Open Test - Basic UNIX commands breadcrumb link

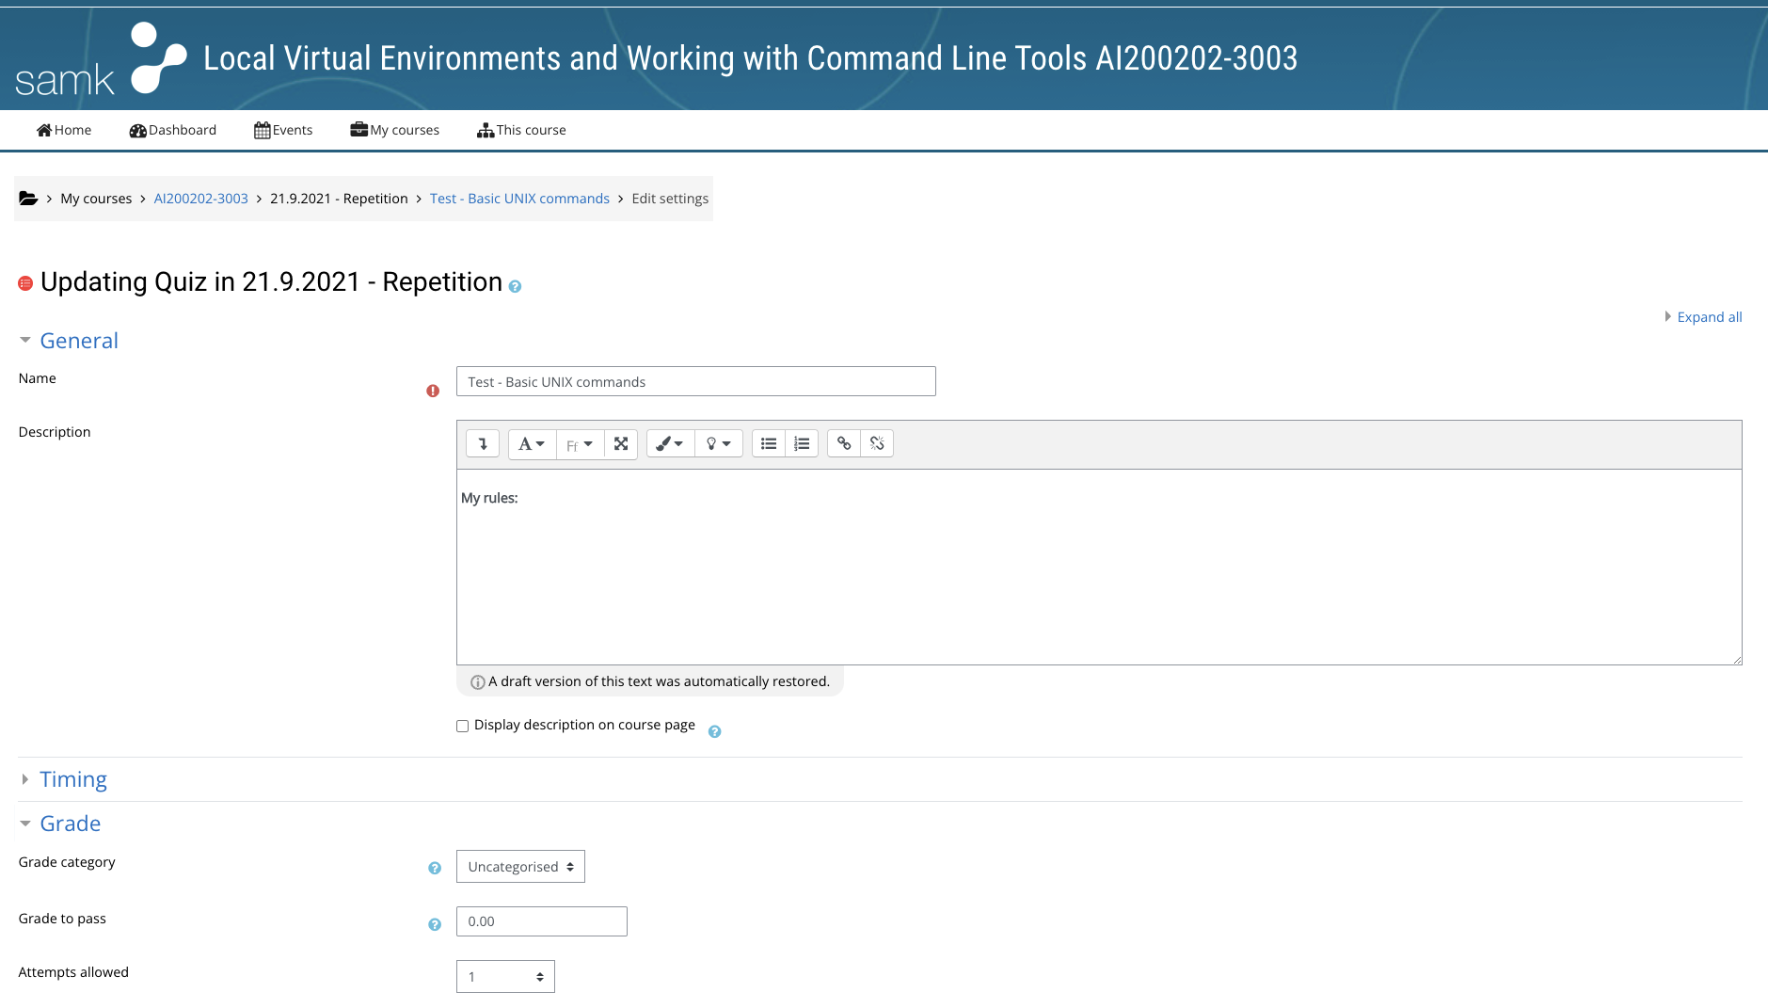coord(518,198)
